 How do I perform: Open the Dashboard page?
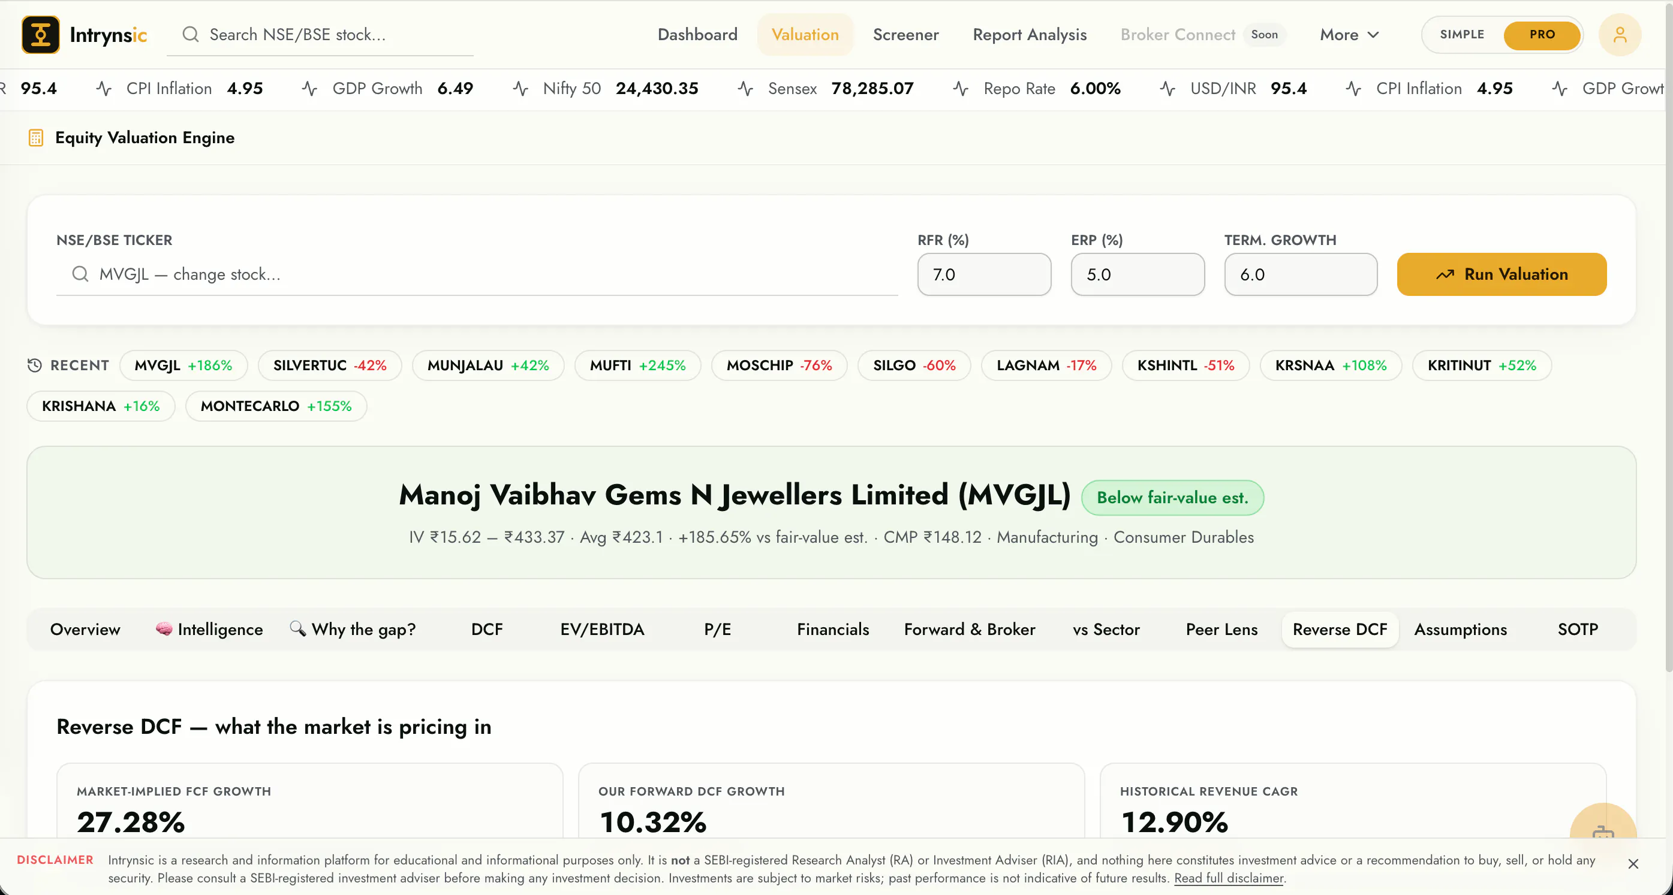coord(697,34)
